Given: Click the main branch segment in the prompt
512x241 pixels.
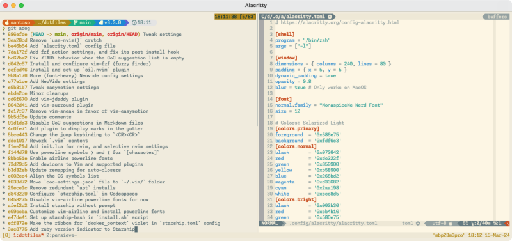Looking at the screenshot, I should click(85, 23).
